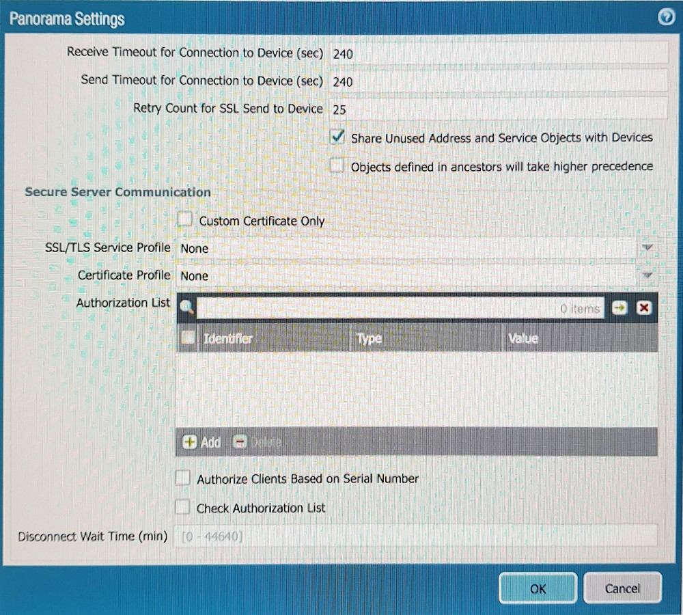This screenshot has width=683, height=615.
Task: Select all rows via table header checkbox
Action: (188, 338)
